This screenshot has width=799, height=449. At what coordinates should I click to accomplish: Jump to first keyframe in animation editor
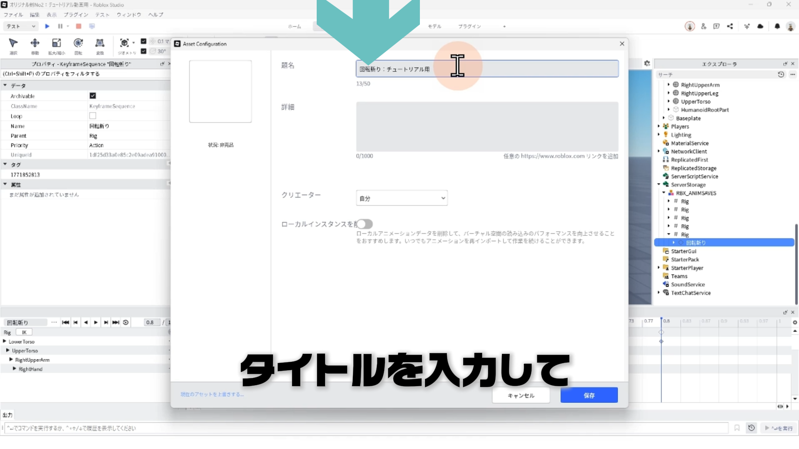tap(65, 322)
